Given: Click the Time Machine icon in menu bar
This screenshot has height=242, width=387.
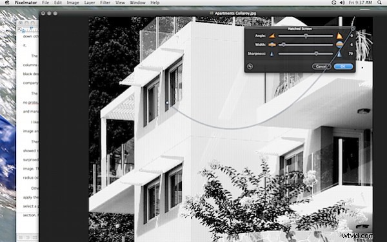Looking at the screenshot, I should coord(333,3).
